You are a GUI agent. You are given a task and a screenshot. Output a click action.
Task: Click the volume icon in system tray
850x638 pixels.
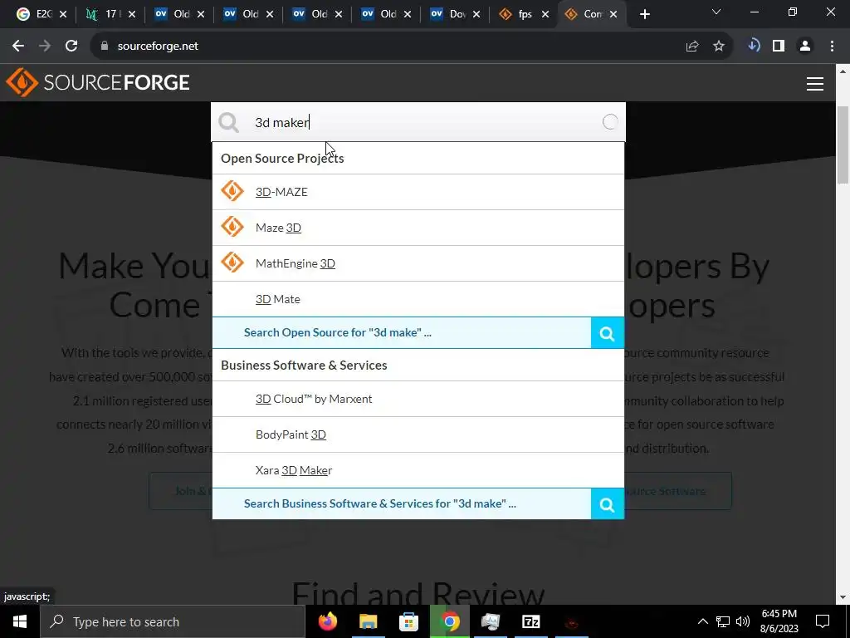[743, 621]
